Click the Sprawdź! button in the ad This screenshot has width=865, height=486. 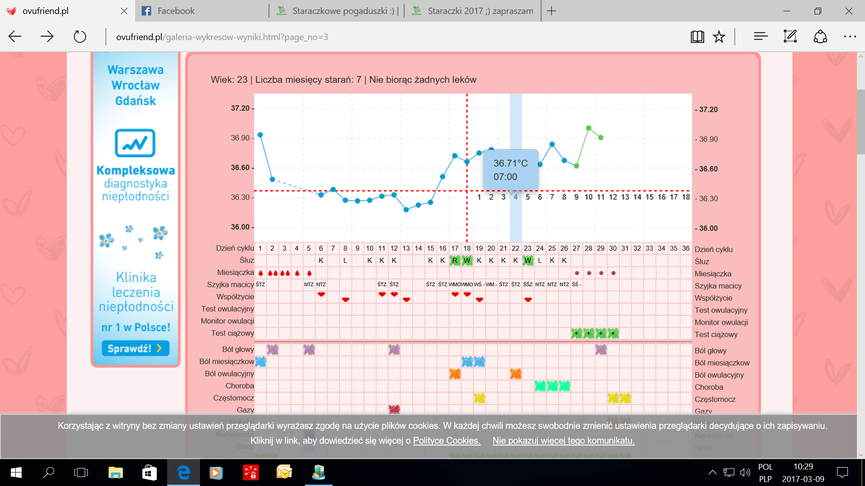pos(135,348)
